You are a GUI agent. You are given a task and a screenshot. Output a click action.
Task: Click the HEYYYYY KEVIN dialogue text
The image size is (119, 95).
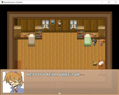pos(53,74)
